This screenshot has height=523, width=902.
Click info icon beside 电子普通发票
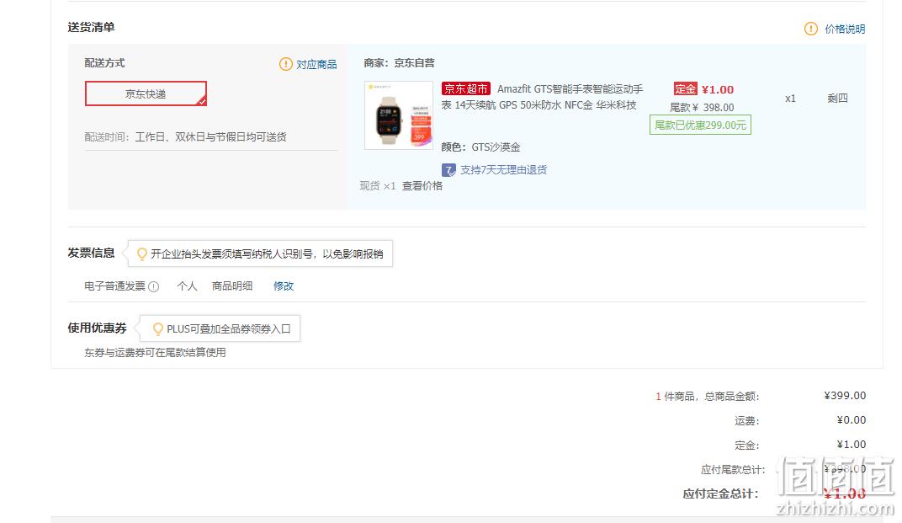click(x=154, y=287)
